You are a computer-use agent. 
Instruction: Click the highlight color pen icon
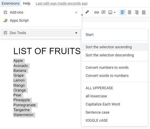(87, 12)
